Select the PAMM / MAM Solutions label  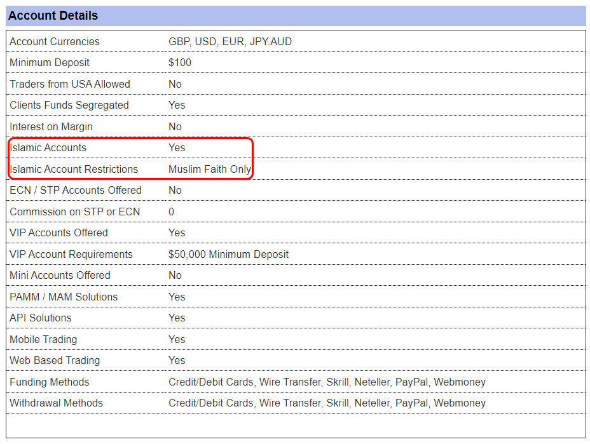pyautogui.click(x=64, y=297)
